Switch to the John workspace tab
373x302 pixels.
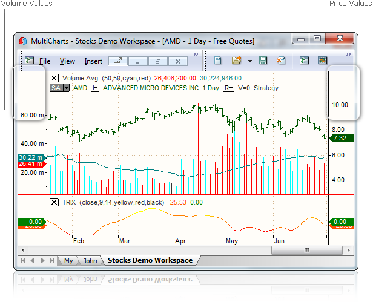(90, 261)
